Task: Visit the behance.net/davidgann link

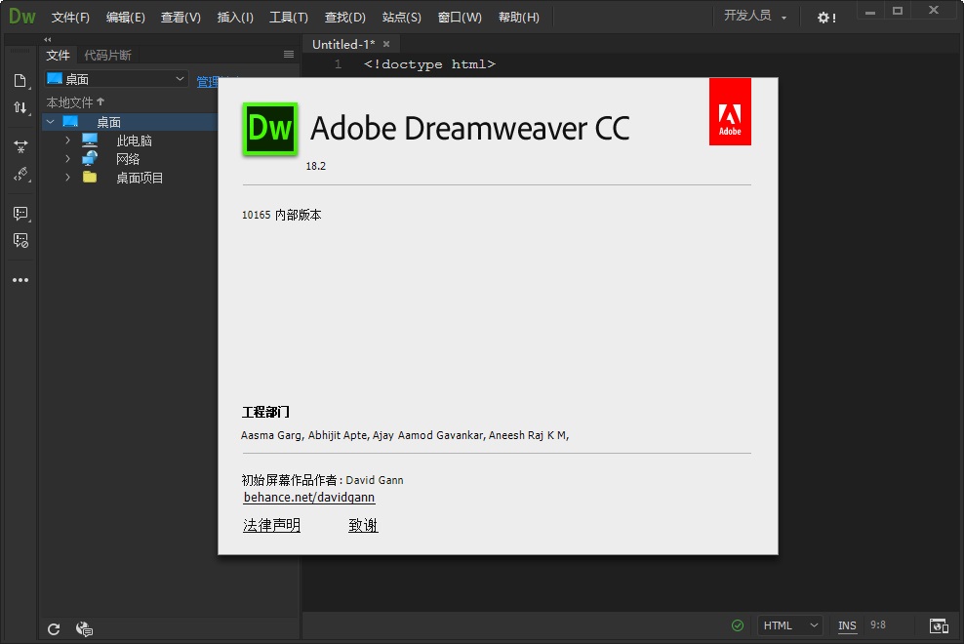Action: coord(308,497)
